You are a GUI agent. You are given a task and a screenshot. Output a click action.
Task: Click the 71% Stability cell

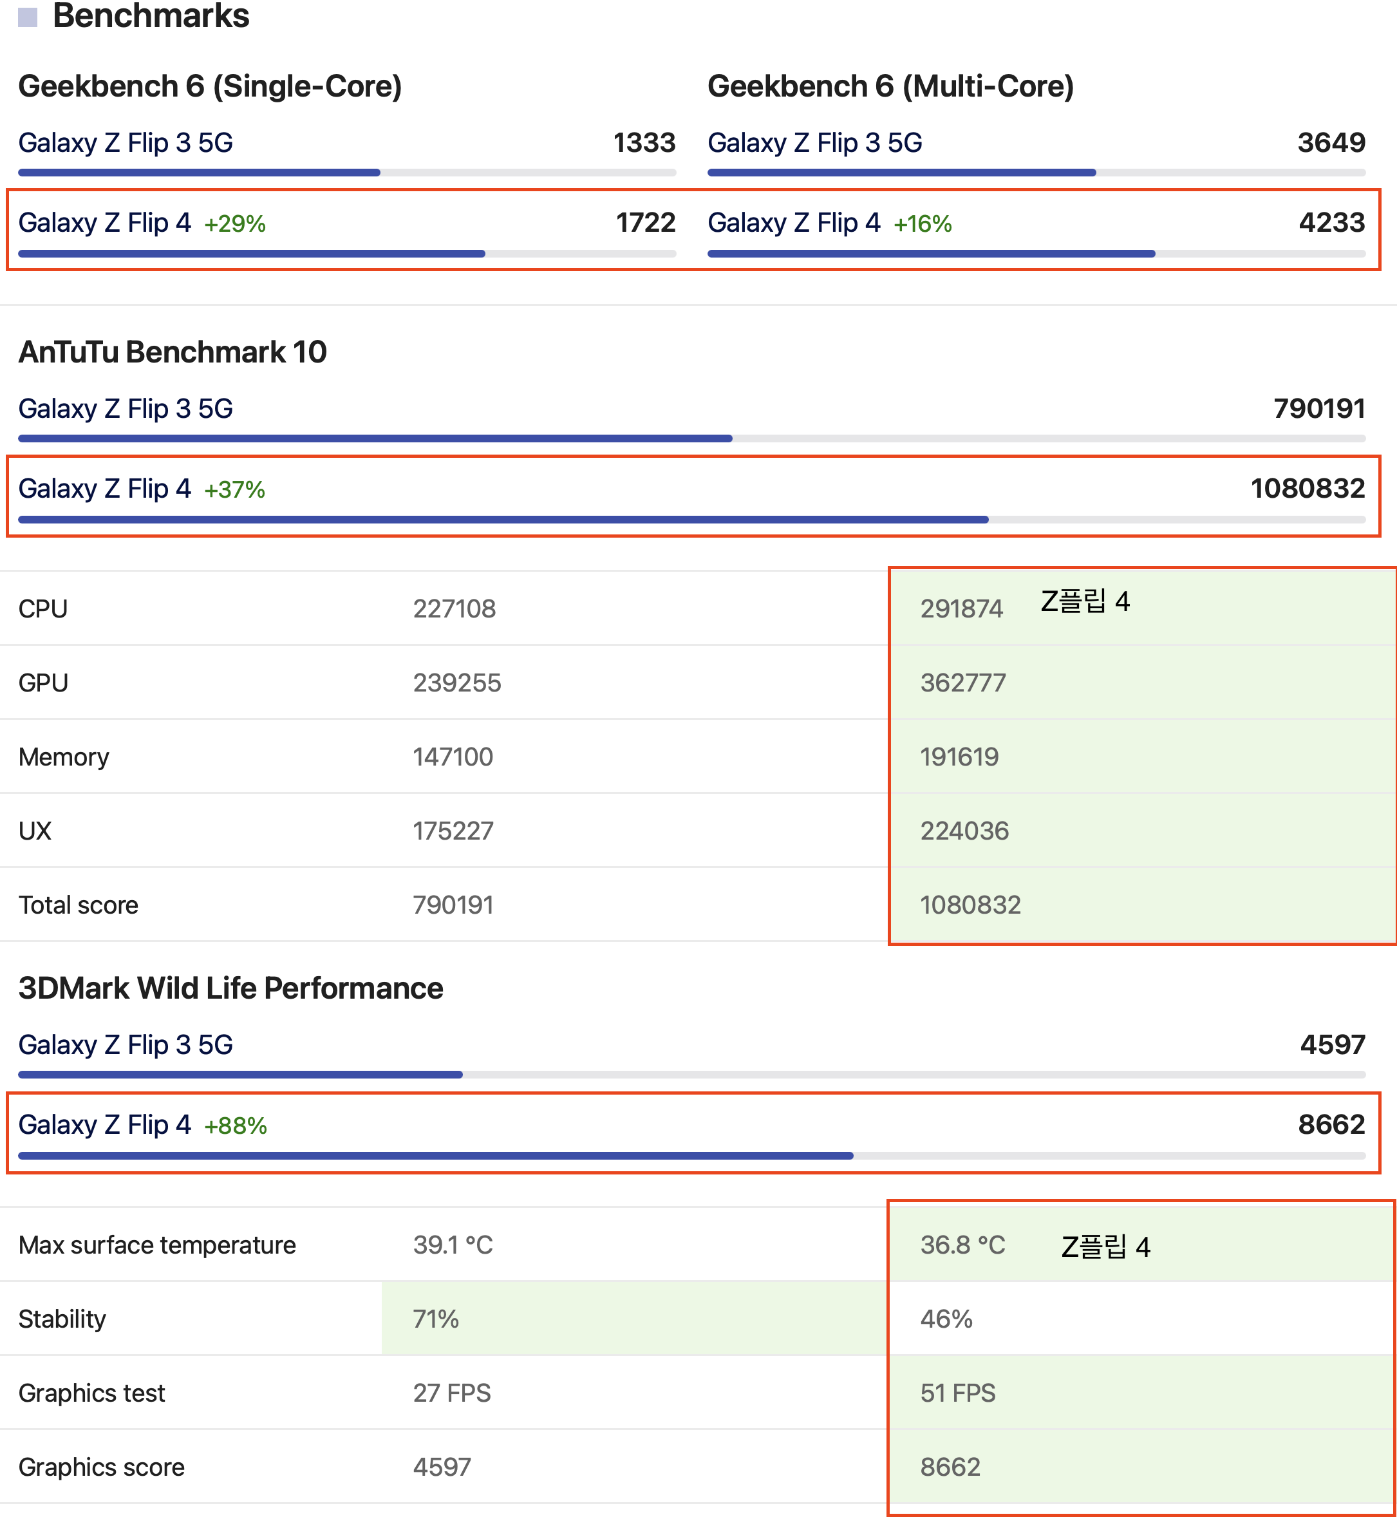tap(436, 1319)
